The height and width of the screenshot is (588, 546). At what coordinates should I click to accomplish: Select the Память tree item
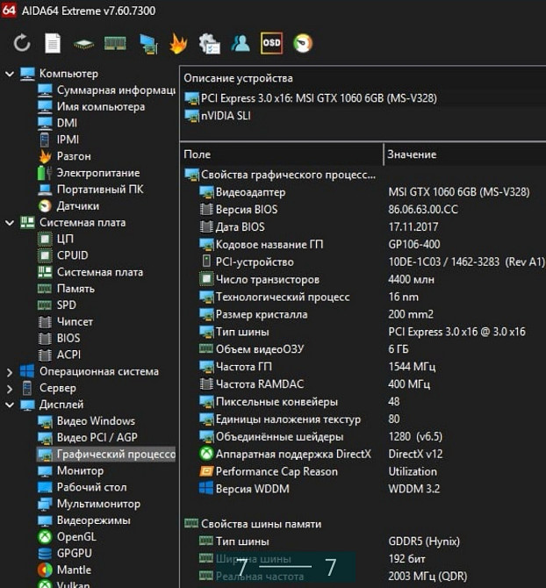click(67, 289)
